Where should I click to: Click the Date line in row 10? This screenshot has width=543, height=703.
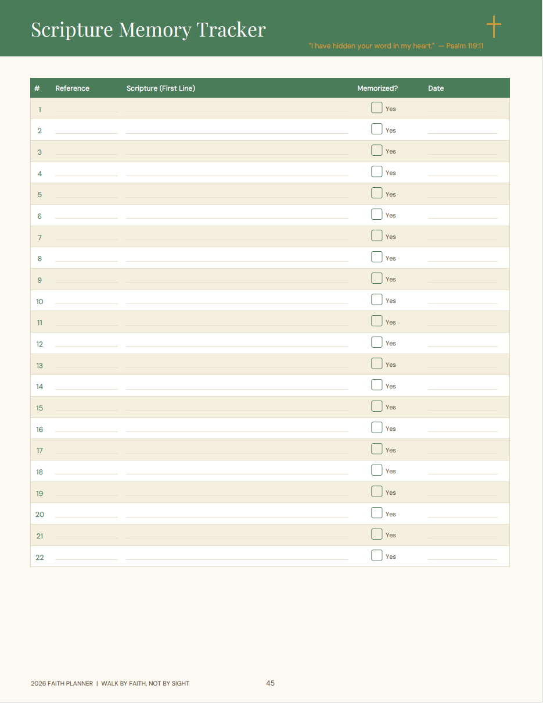click(x=463, y=301)
